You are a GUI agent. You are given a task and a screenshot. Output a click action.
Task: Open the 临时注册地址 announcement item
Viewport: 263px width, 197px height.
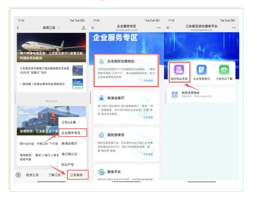pos(201,95)
